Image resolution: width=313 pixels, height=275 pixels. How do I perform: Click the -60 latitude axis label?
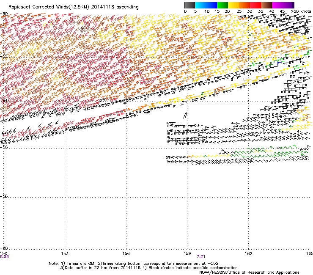tap(4, 248)
